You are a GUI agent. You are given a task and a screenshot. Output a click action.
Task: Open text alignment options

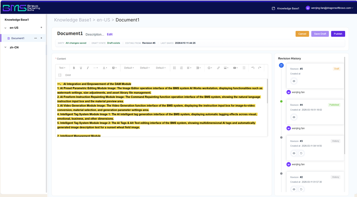click(189, 68)
